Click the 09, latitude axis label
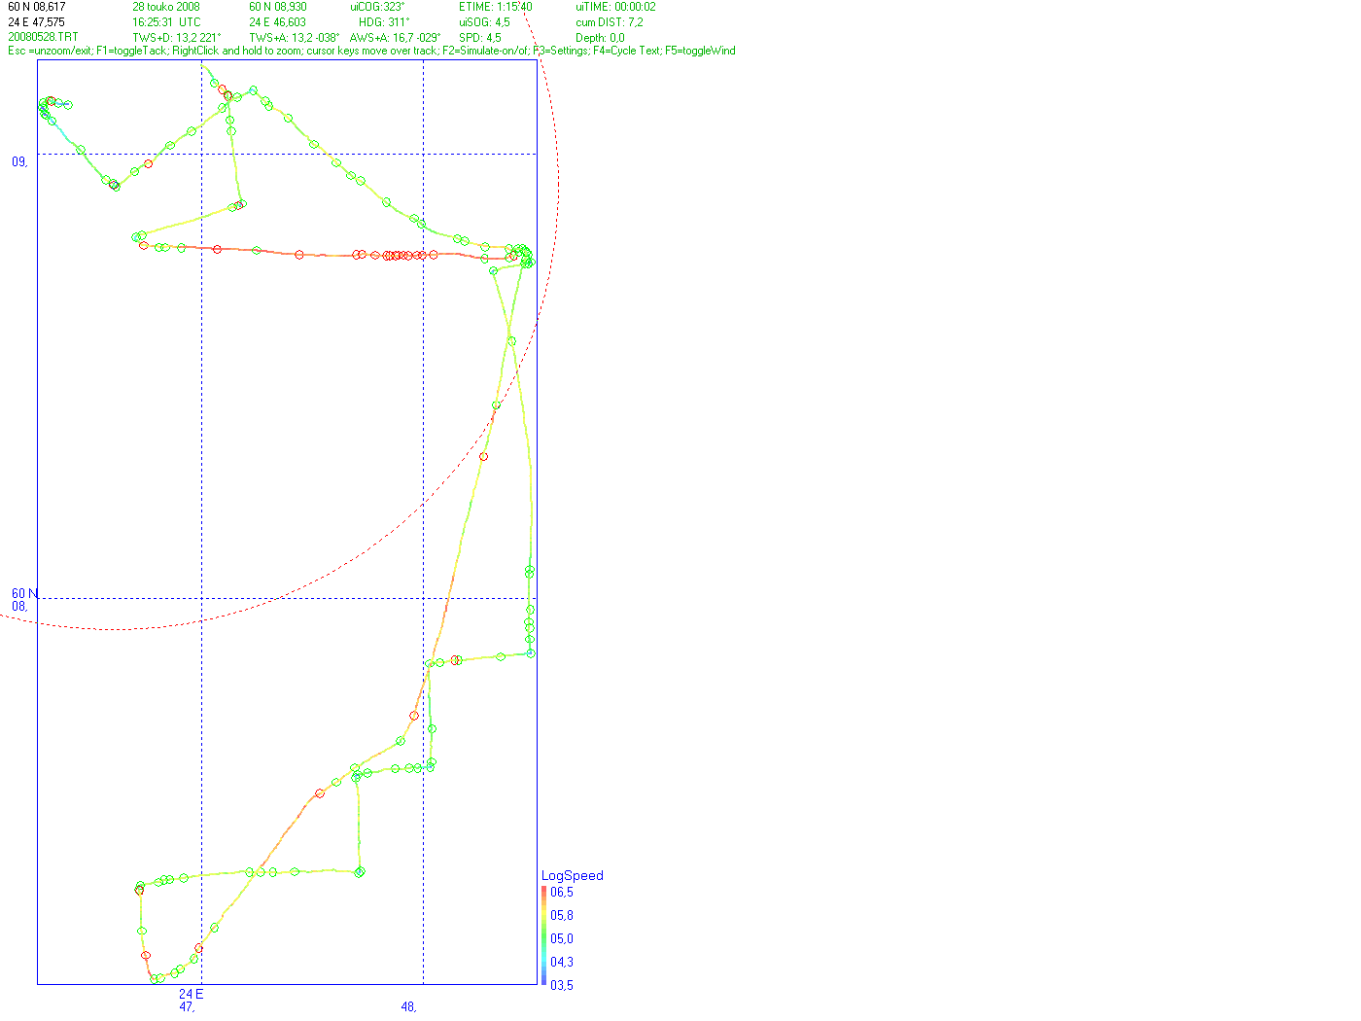 click(x=19, y=161)
